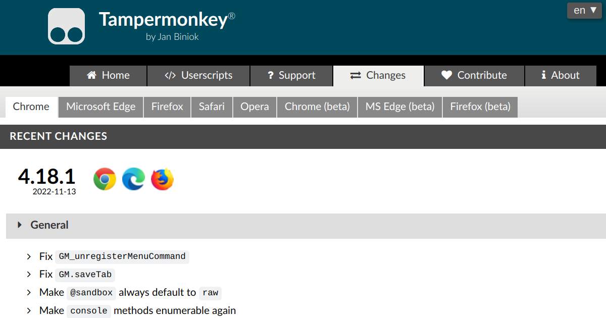Open the language selection dropdown
Viewport: 606px width, 318px height.
coord(584,10)
